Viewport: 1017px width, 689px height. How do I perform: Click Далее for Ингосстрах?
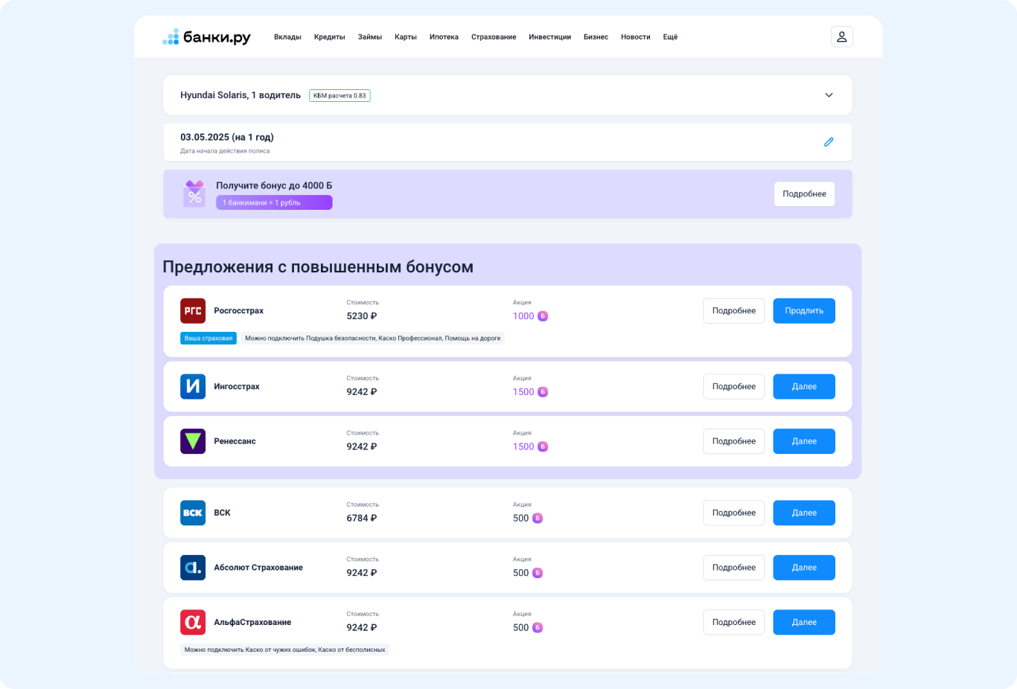click(x=804, y=386)
